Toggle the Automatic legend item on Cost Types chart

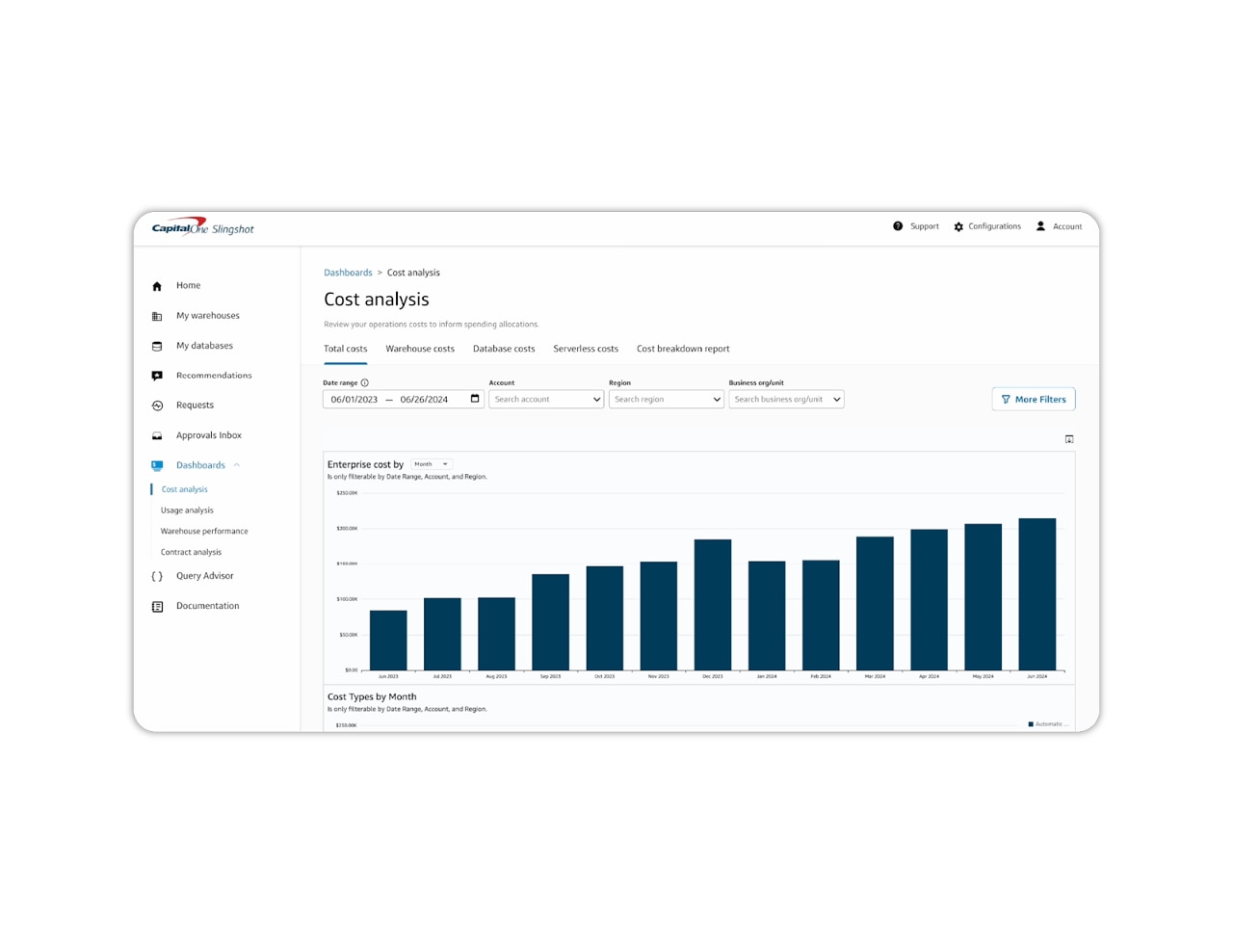[1046, 723]
